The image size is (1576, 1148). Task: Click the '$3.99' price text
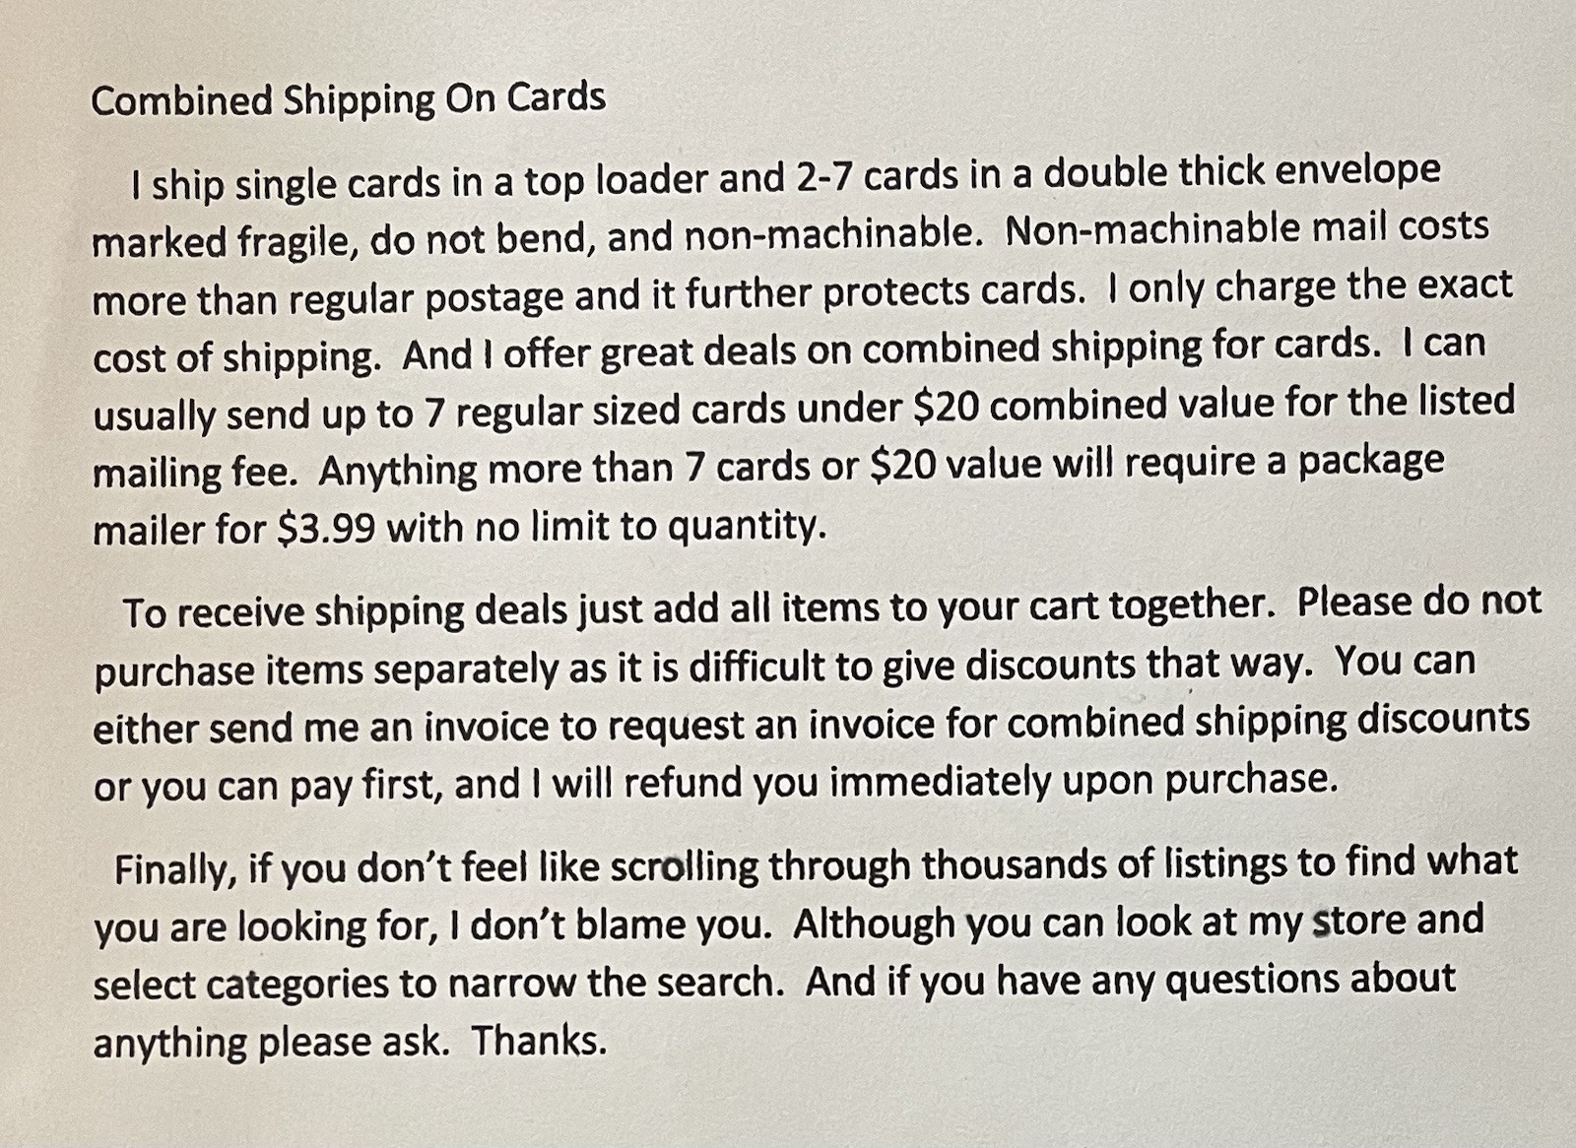click(x=327, y=530)
